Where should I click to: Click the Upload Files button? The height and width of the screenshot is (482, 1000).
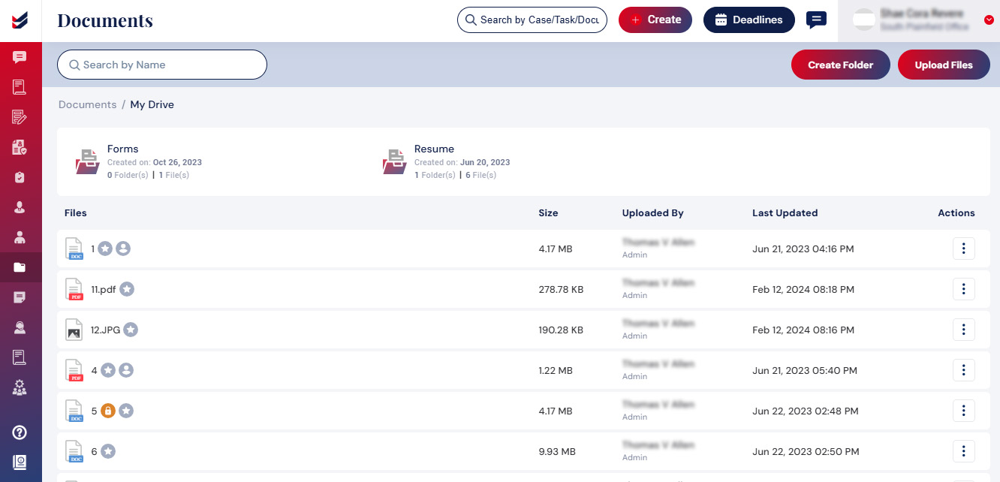coord(944,65)
